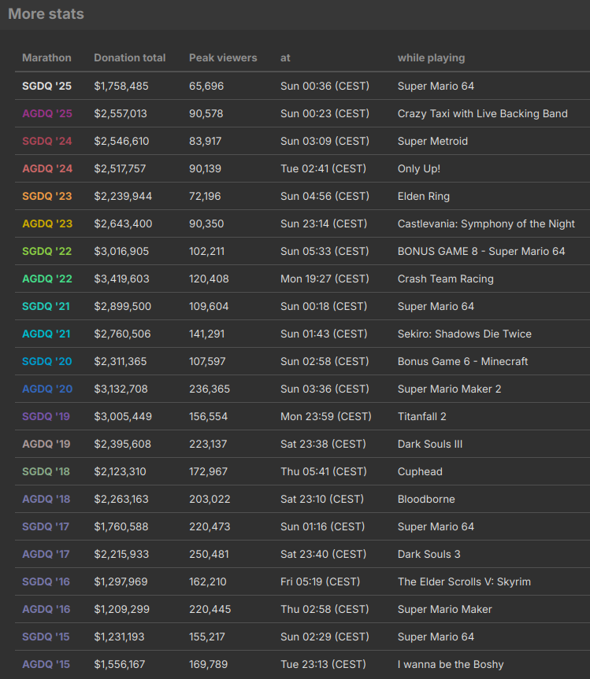
Task: Click 'Crazy Taxi with Live Backing Band'
Action: (x=483, y=113)
